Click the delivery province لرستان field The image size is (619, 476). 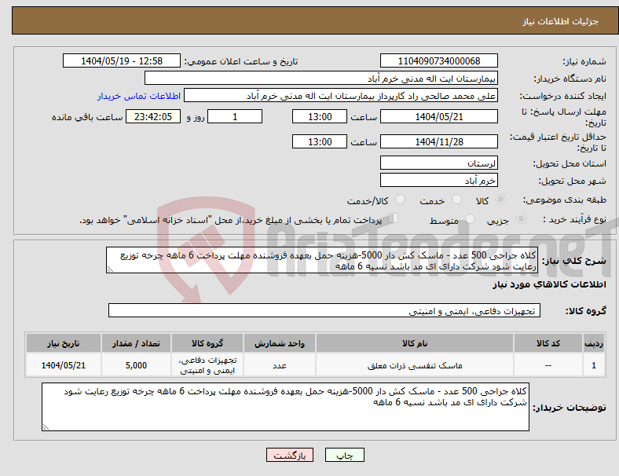click(439, 163)
